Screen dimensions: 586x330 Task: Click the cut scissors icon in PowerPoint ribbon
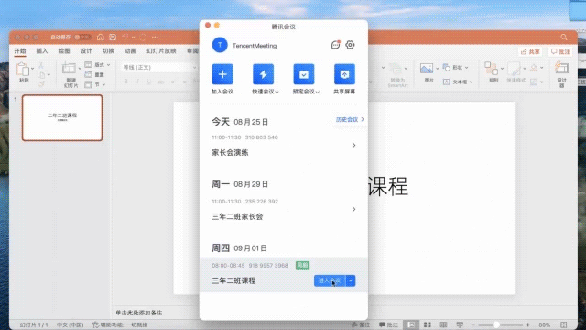(41, 66)
